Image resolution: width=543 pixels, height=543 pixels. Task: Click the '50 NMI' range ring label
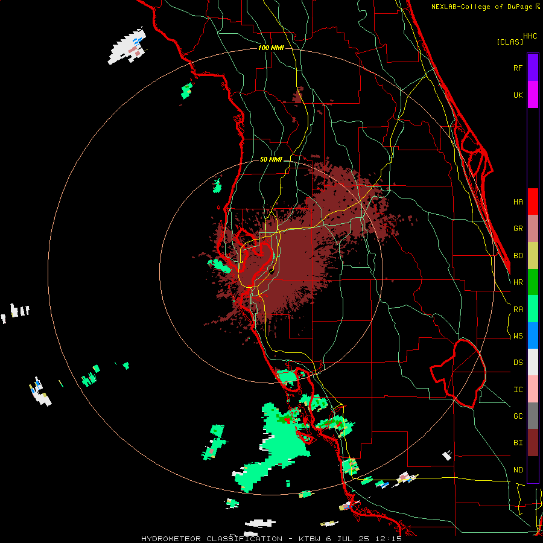(x=271, y=160)
